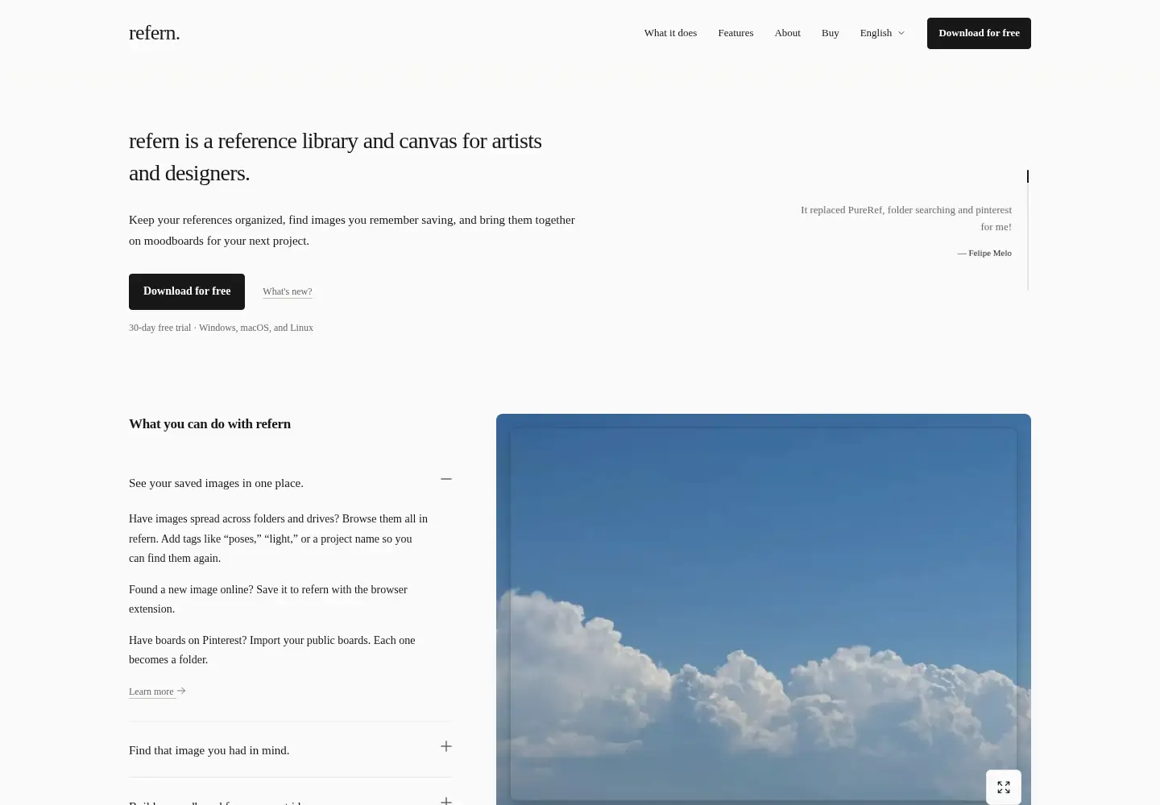Click the paragraph starting "Found a new image online?"
This screenshot has width=1160, height=805.
pos(268,599)
